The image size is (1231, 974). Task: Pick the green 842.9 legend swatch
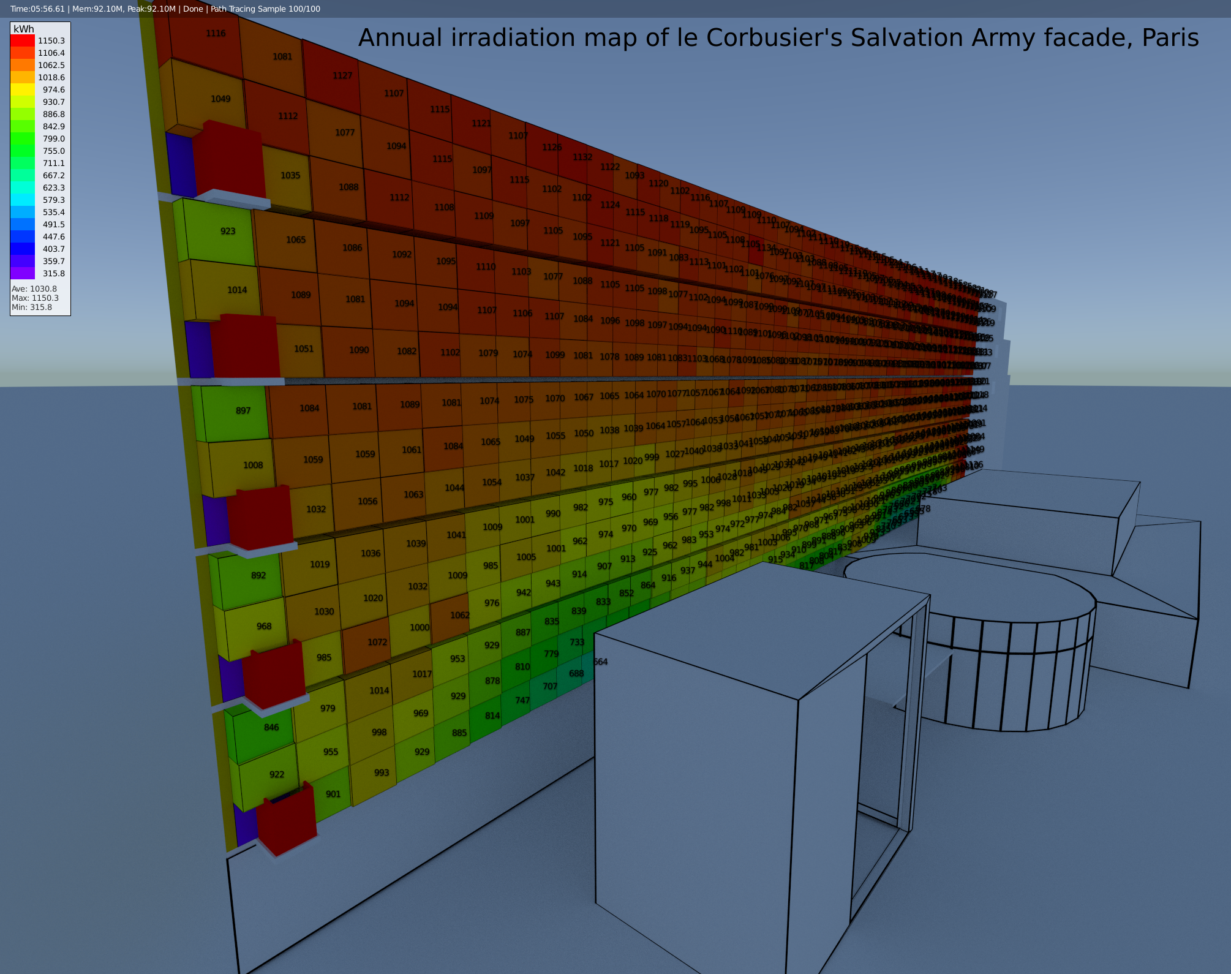[23, 126]
